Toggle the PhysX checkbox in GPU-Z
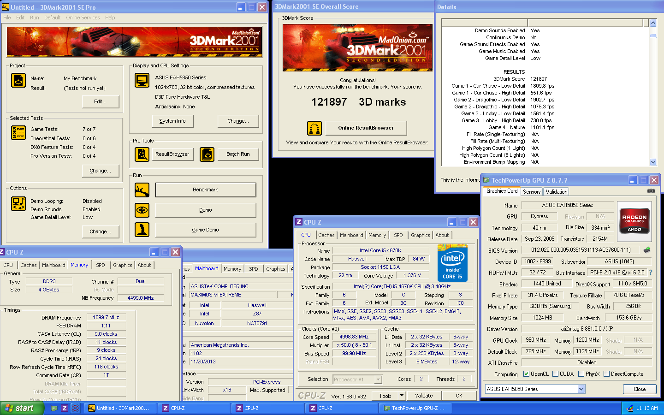 pos(581,374)
